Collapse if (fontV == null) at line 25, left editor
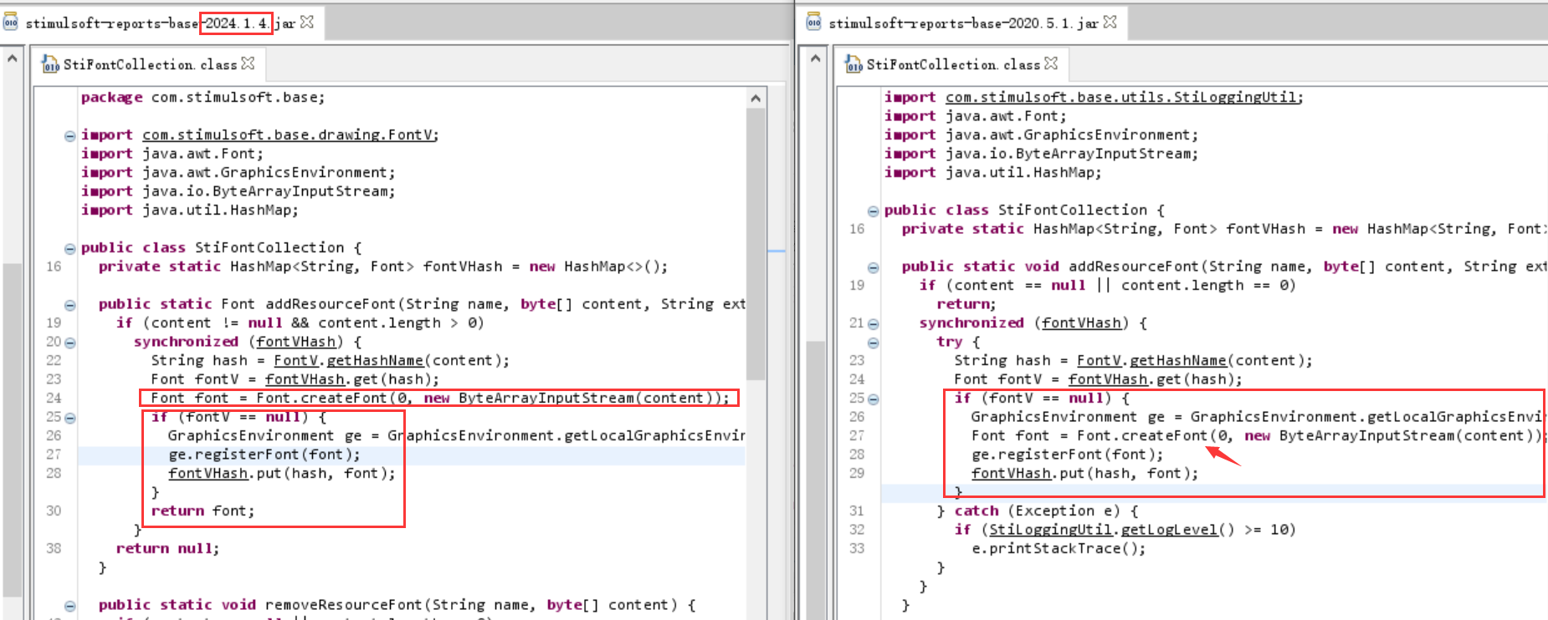This screenshot has height=620, width=1548. pos(69,418)
